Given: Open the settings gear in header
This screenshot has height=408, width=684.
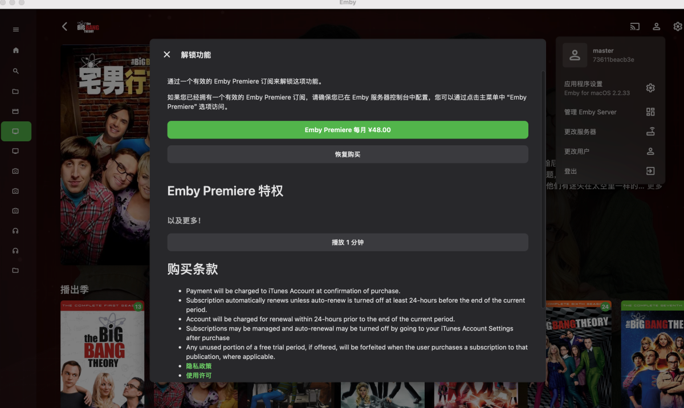Looking at the screenshot, I should coord(677,26).
